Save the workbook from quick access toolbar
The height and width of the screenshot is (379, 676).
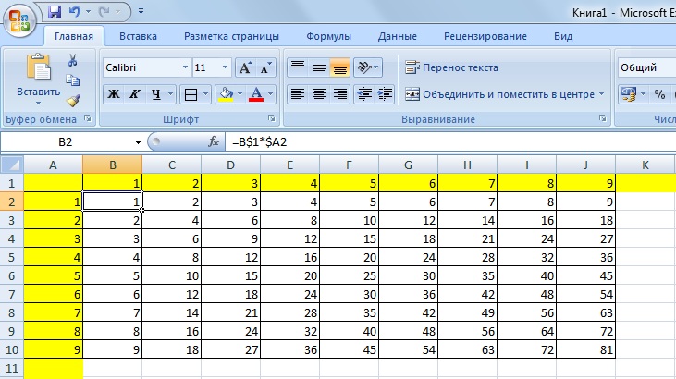(54, 13)
